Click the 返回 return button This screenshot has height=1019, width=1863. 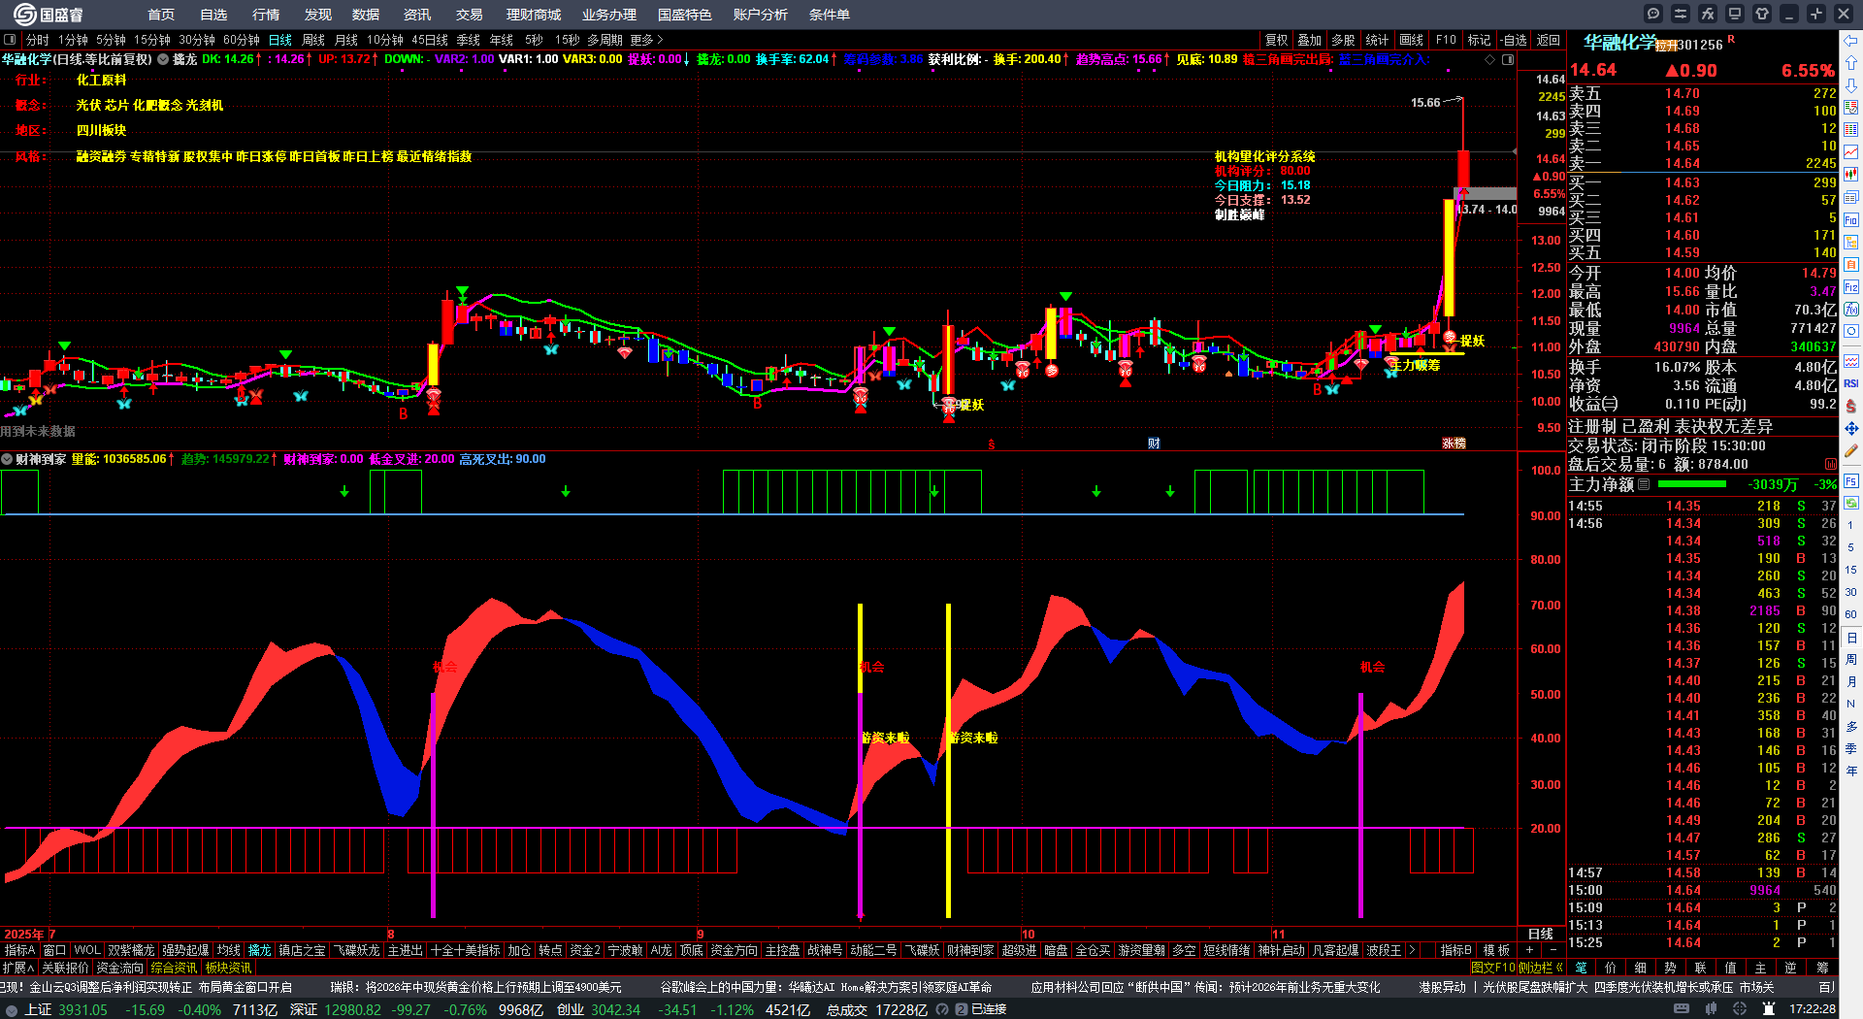tap(1549, 40)
